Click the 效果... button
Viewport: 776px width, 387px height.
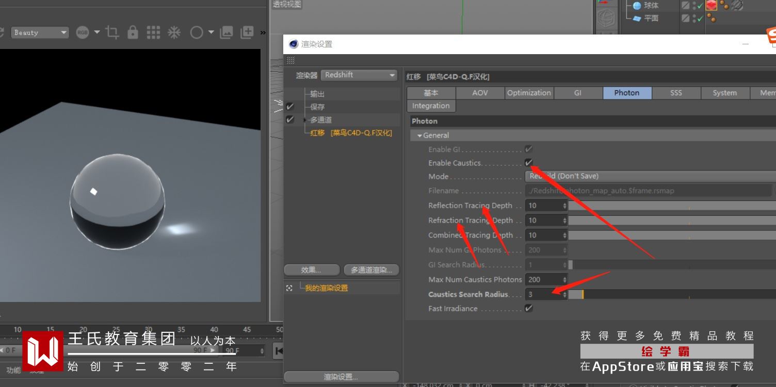[312, 270]
